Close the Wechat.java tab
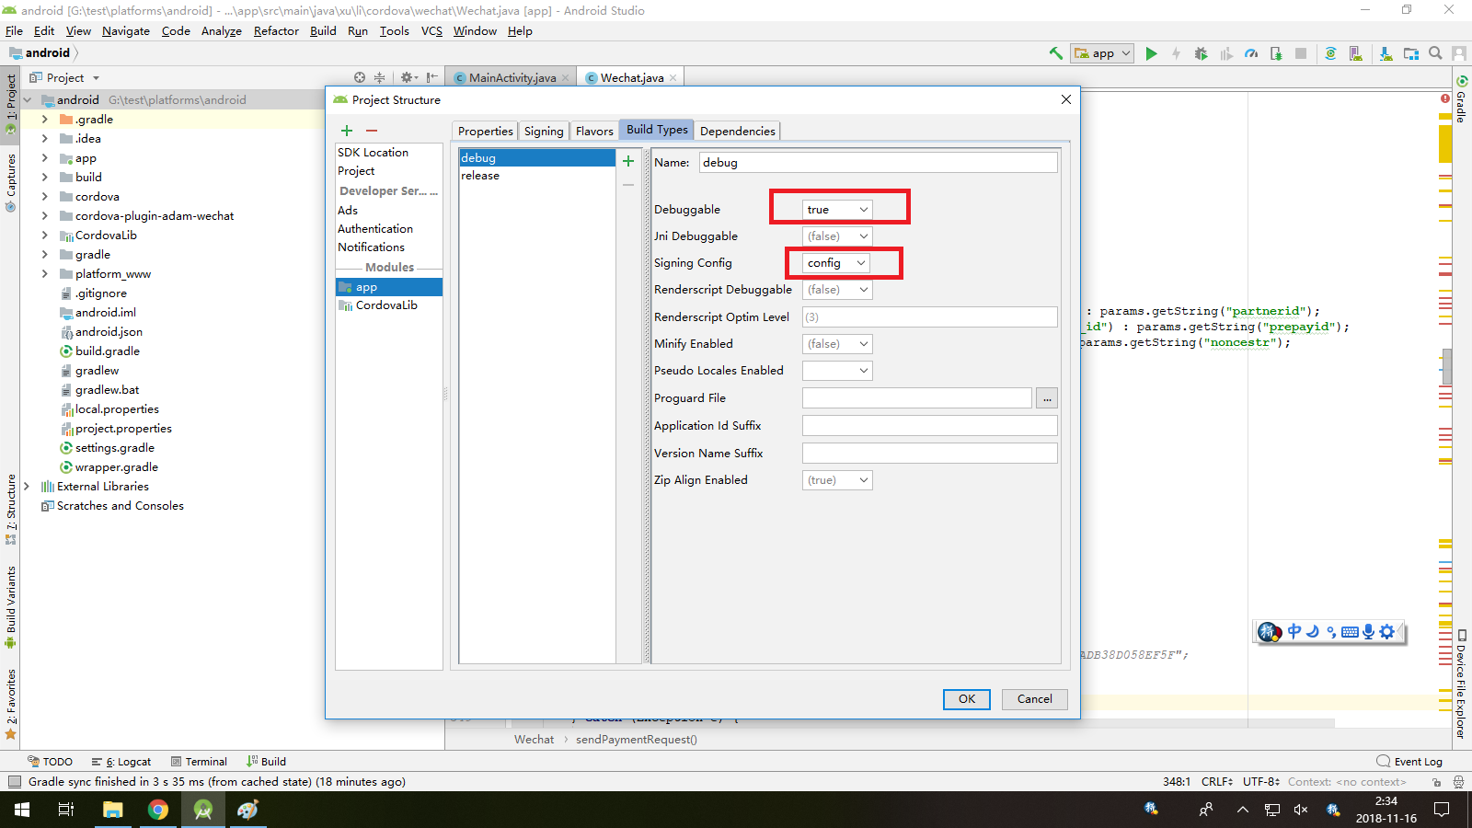The width and height of the screenshot is (1472, 828). tap(673, 78)
